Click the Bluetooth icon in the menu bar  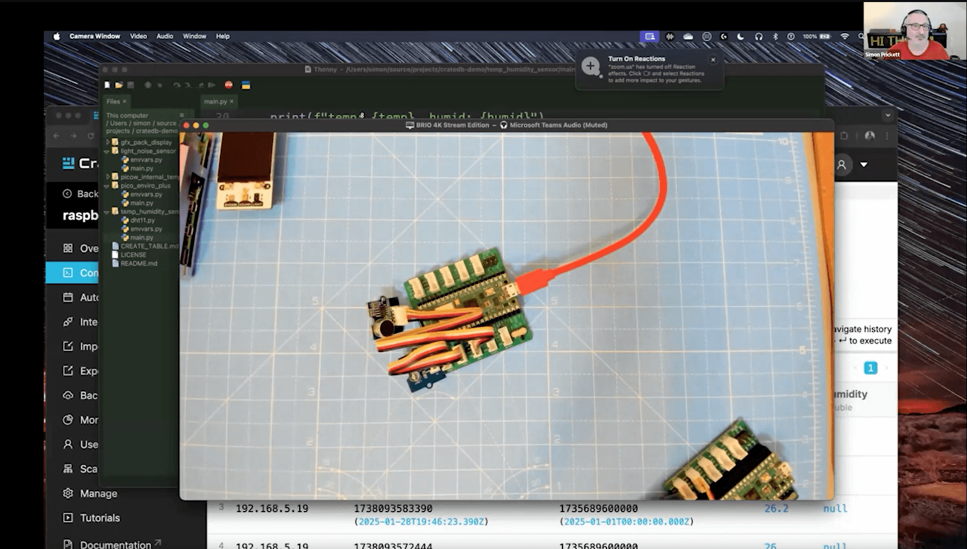[x=776, y=36]
